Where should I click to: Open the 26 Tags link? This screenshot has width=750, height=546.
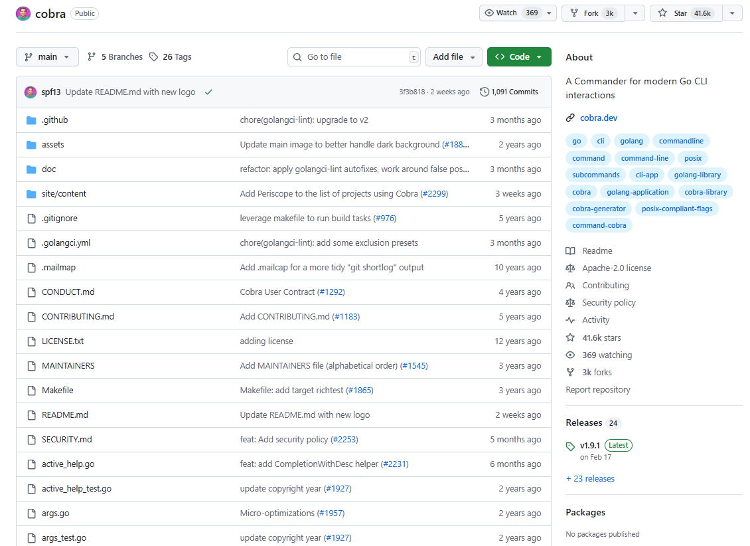tap(171, 57)
